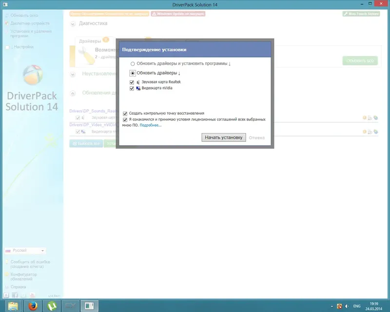Click the DriverPack Solution globe logo
The width and height of the screenshot is (390, 312).
[x=33, y=75]
